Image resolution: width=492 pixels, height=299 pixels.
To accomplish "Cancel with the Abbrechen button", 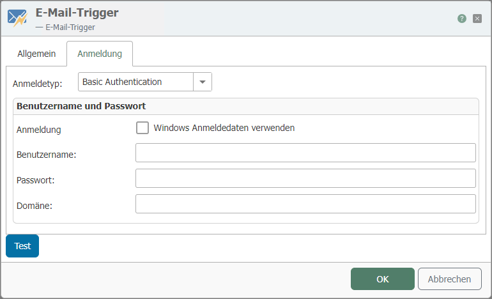I will pyautogui.click(x=449, y=279).
